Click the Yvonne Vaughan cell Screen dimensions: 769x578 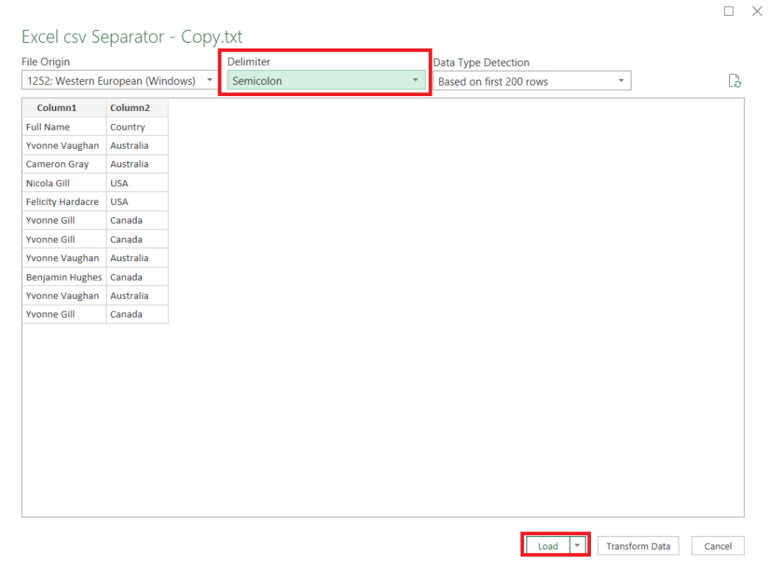(x=63, y=145)
